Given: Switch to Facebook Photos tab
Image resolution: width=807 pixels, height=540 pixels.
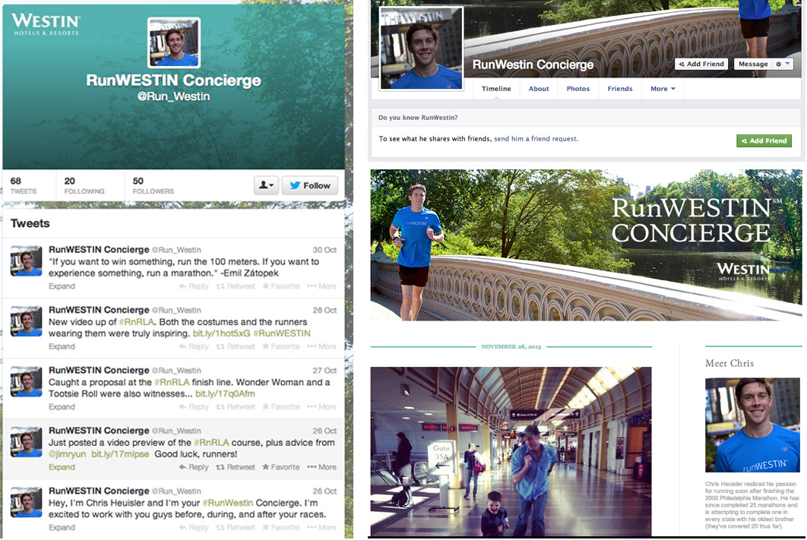Looking at the screenshot, I should pyautogui.click(x=578, y=88).
